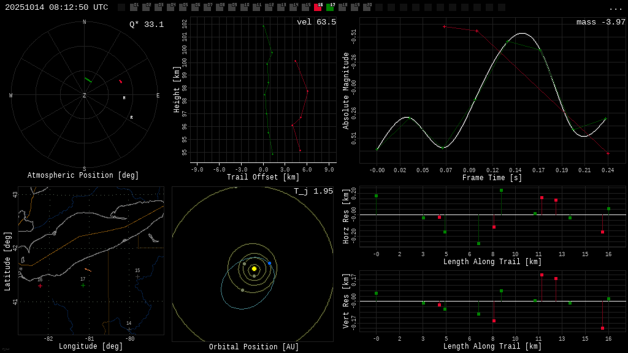The width and height of the screenshot is (628, 353).
Task: Click the UTC timestamp at top left
Action: pyautogui.click(x=56, y=7)
